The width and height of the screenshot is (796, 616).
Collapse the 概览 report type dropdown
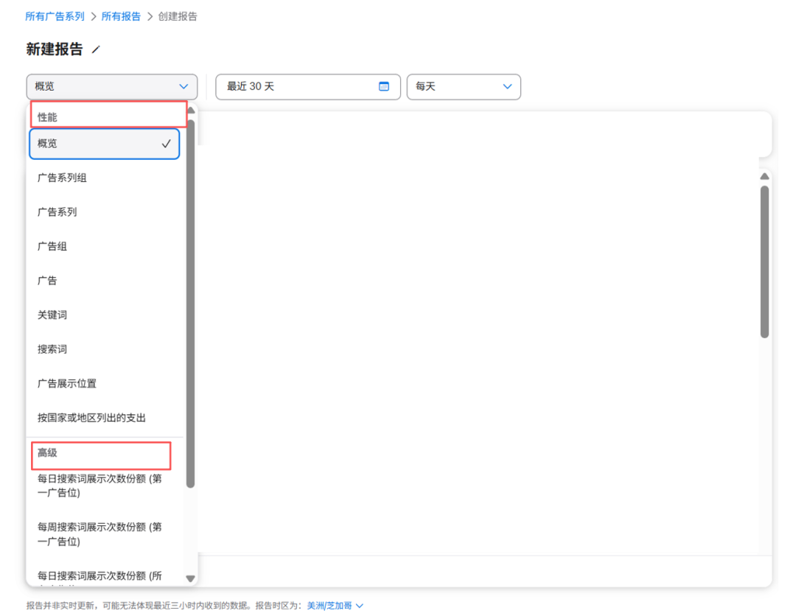[x=112, y=87]
